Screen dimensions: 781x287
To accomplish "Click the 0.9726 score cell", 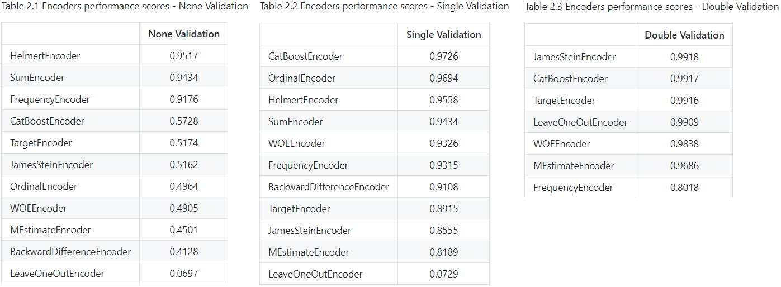I will point(444,56).
